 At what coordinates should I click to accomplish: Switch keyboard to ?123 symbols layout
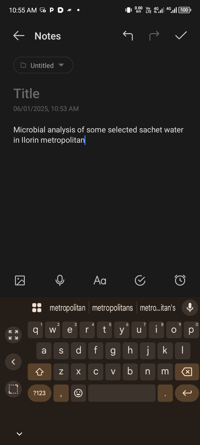[39, 393]
